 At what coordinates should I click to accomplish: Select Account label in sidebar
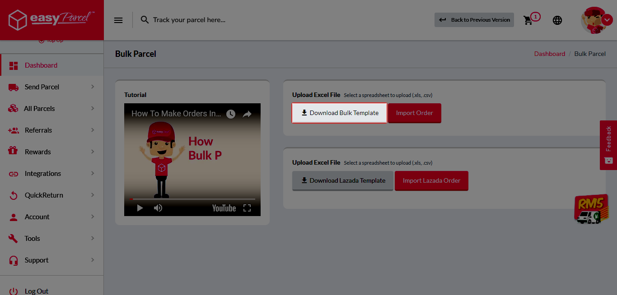pos(37,217)
